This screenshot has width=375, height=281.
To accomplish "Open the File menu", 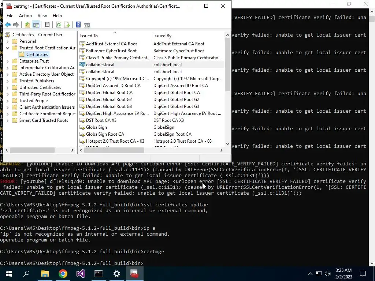I will pyautogui.click(x=10, y=15).
